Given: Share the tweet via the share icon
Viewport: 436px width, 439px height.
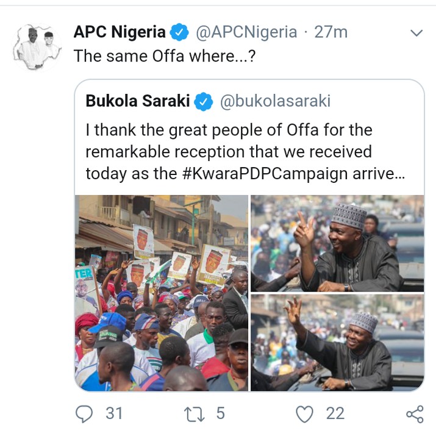Looking at the screenshot, I should (x=414, y=415).
